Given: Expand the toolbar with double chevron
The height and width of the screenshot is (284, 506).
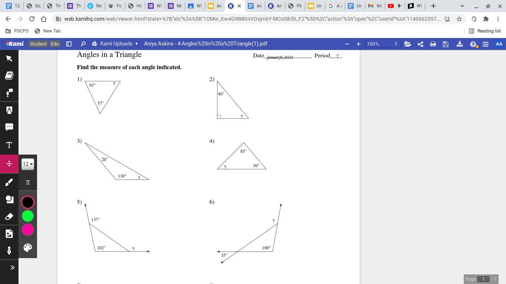Looking at the screenshot, I should [x=12, y=267].
